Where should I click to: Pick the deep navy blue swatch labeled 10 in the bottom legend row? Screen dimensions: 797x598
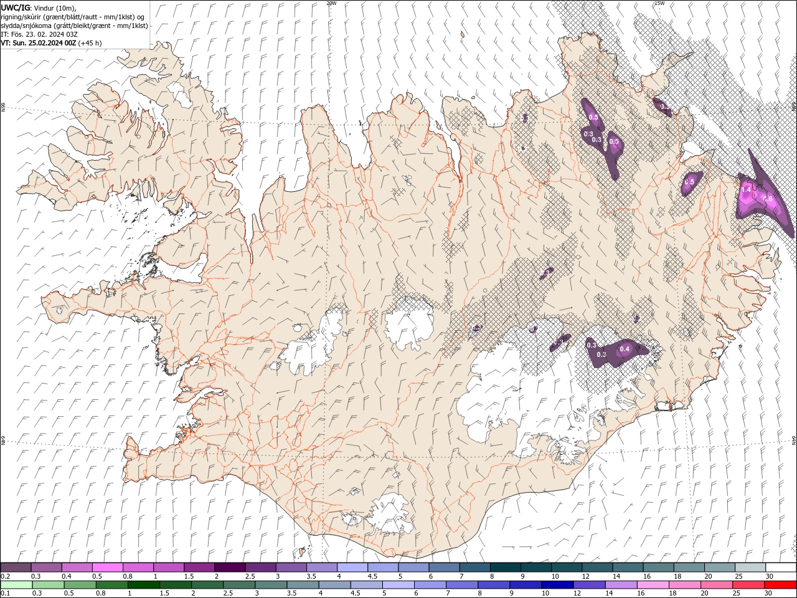(557, 585)
